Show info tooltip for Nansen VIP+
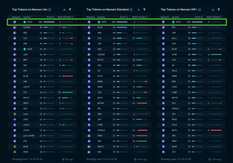The image size is (233, 163). 200,10
